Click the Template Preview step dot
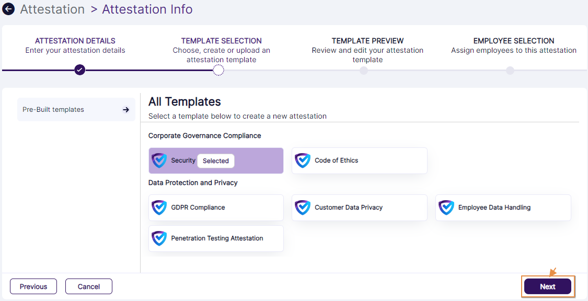Screen dimensions: 588x301 364,71
